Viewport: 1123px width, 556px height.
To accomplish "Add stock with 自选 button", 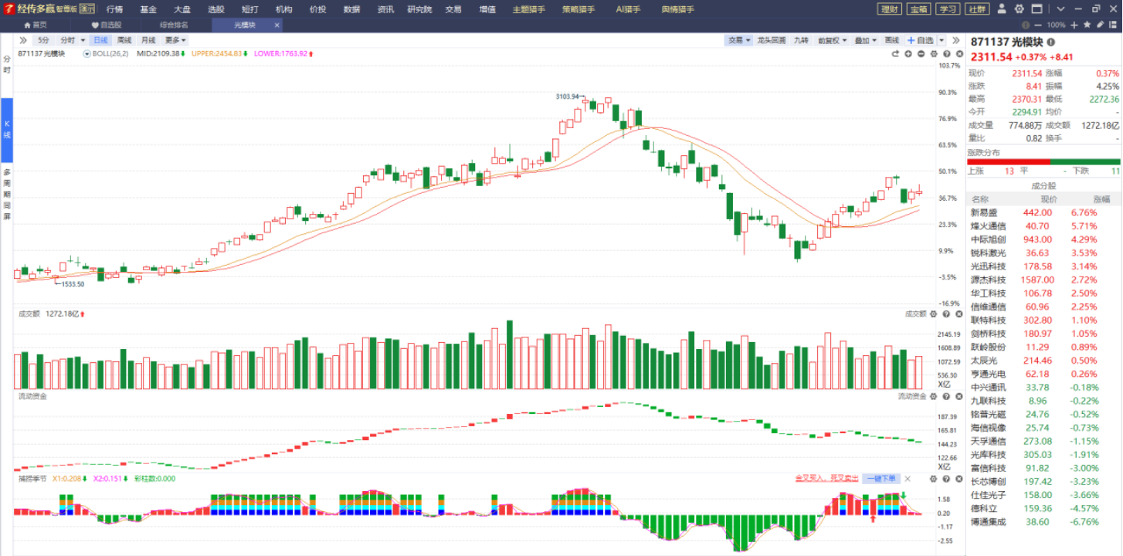I will (x=920, y=40).
